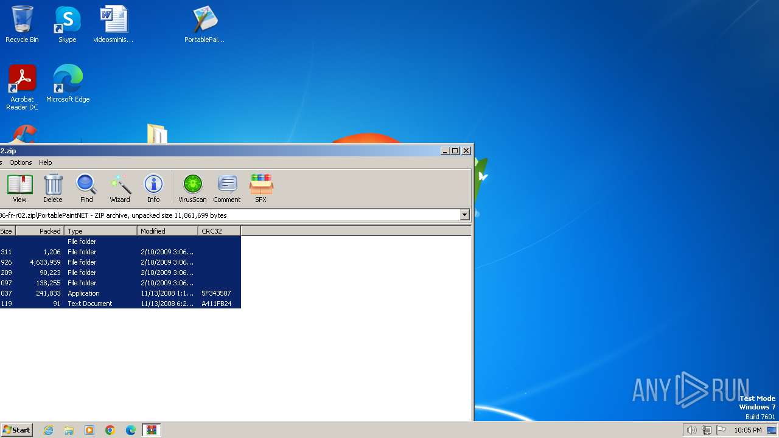Click the WinRAR taskbar button
Image resolution: width=779 pixels, height=438 pixels.
(152, 430)
